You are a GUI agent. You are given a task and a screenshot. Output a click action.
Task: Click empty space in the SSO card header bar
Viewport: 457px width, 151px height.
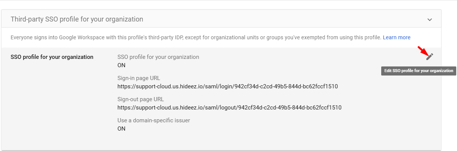(284, 19)
